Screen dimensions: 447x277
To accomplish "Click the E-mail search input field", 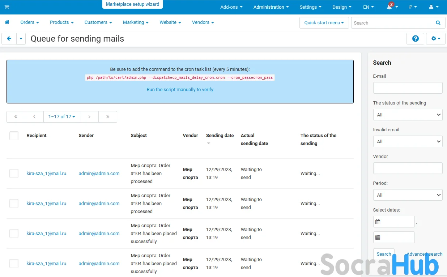I will click(x=408, y=88).
